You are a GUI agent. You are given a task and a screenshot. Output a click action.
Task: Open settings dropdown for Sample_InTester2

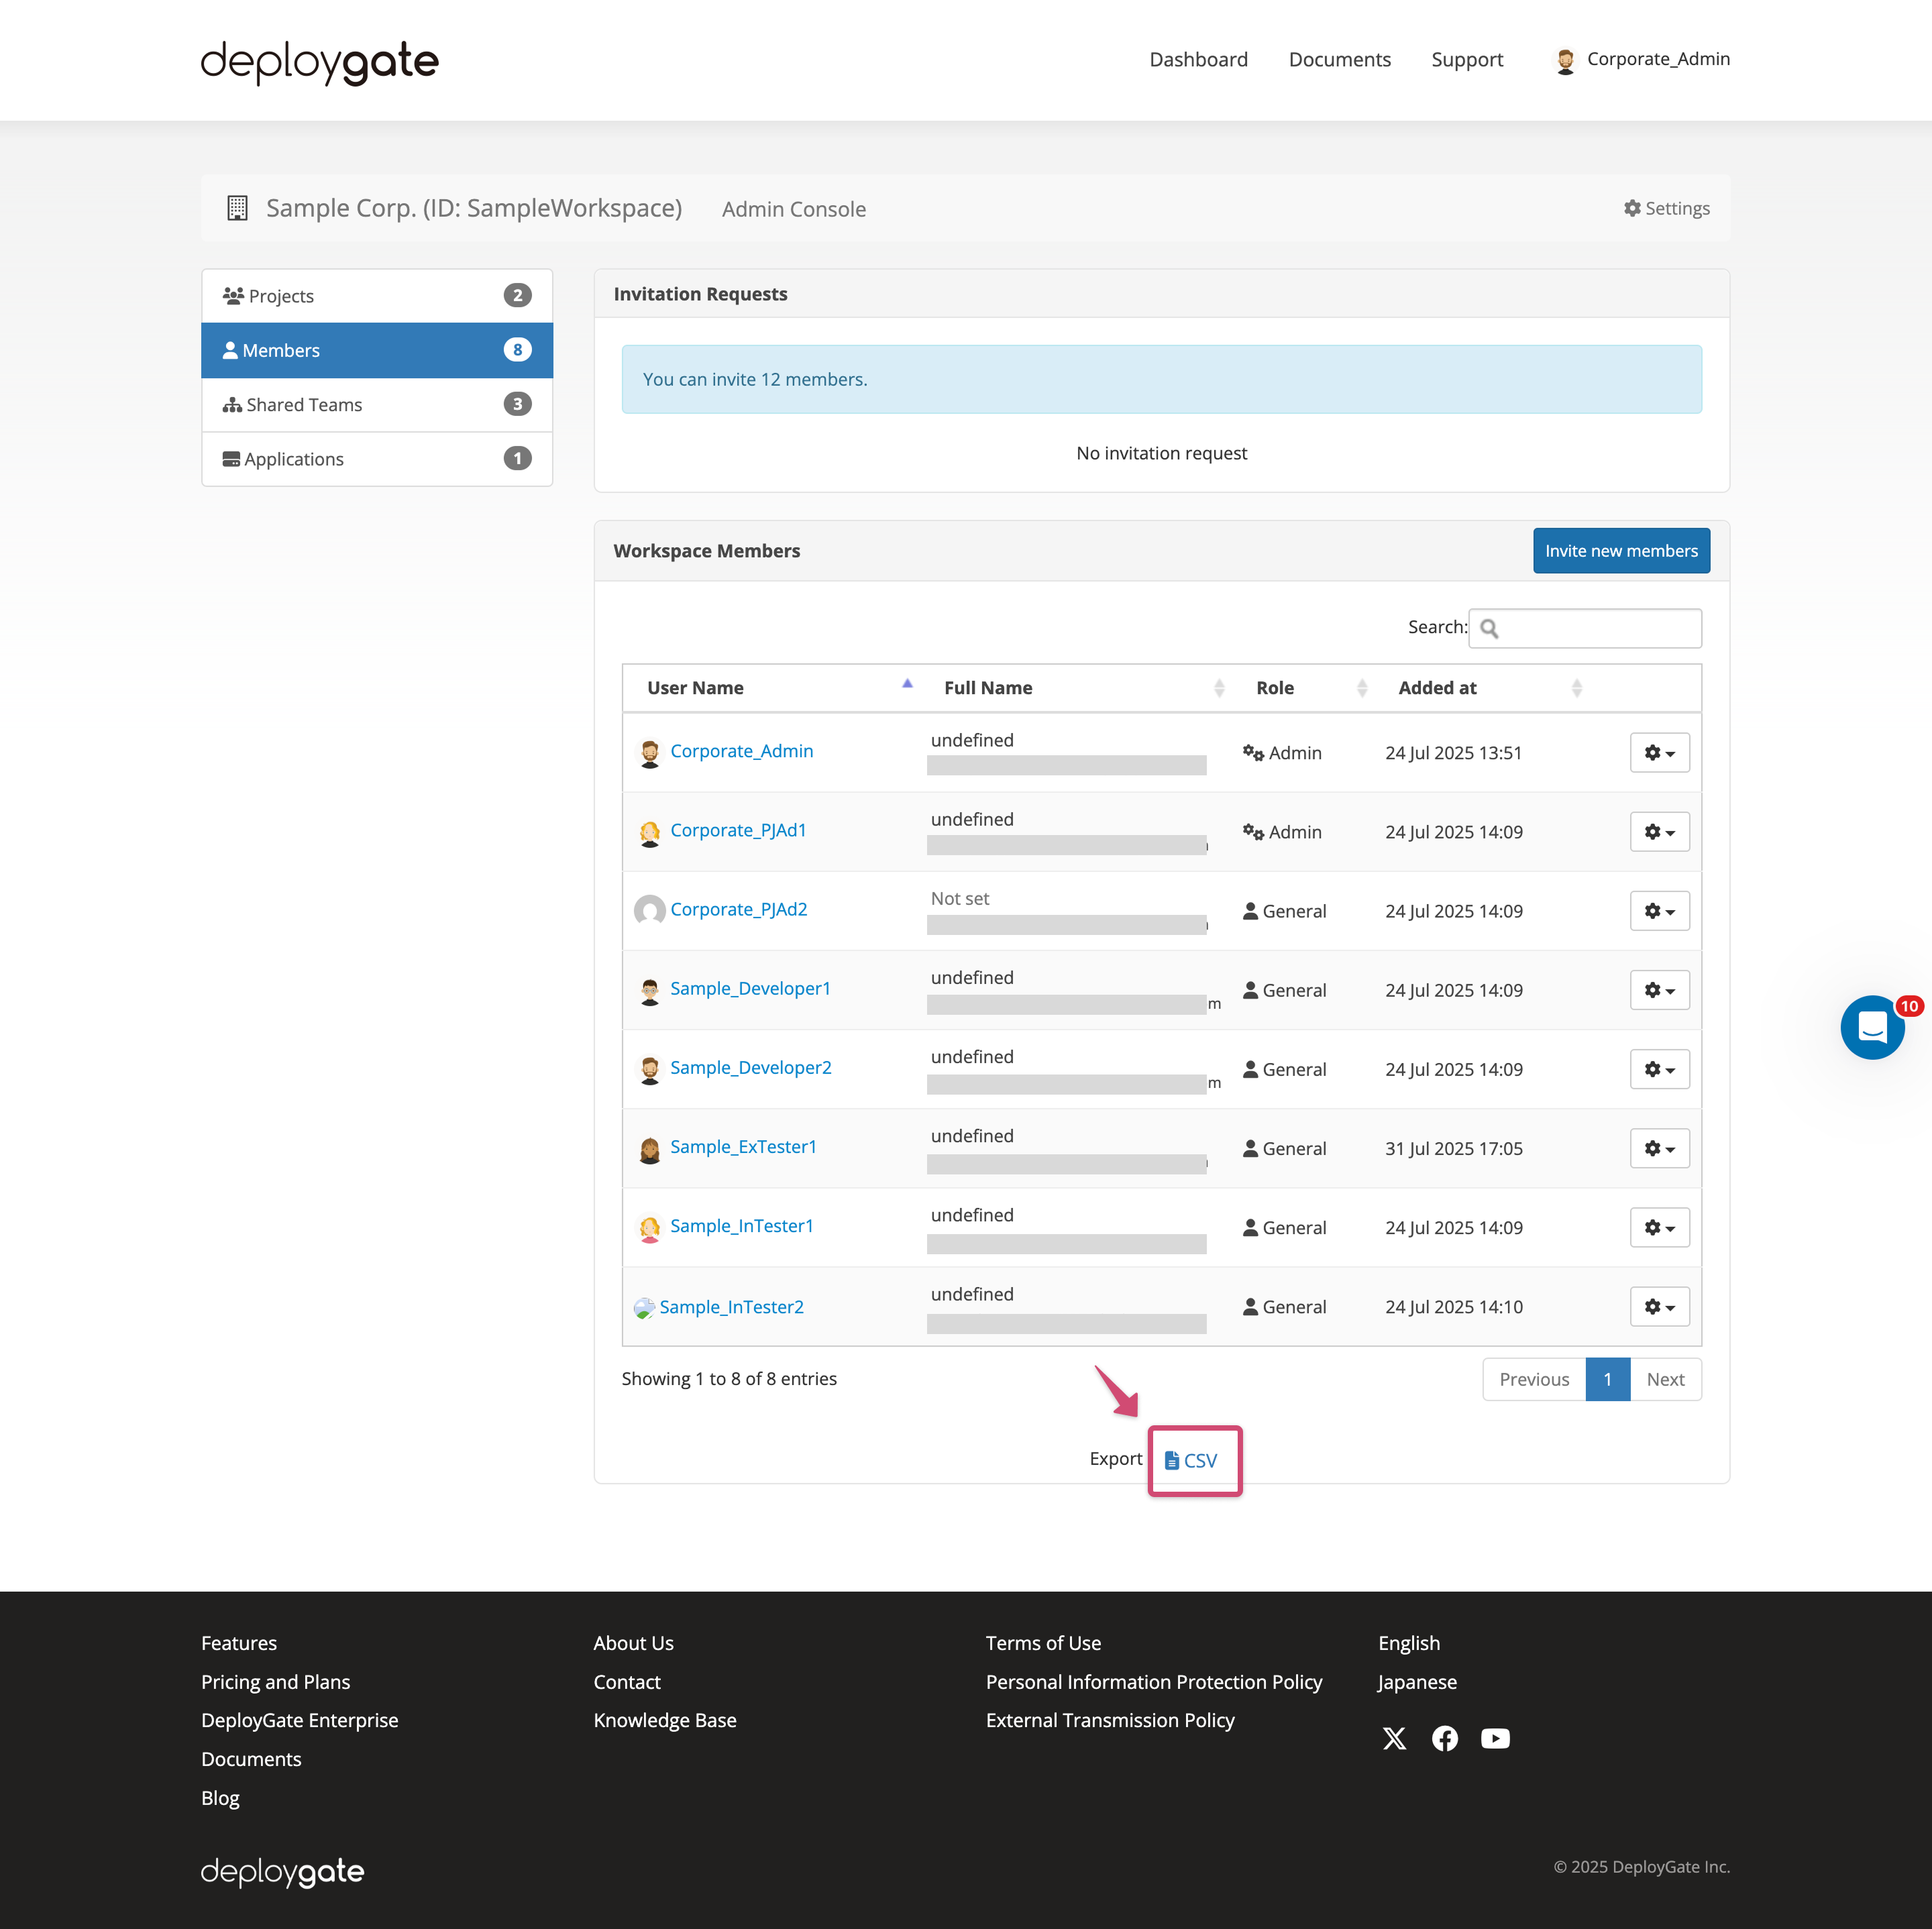pos(1659,1306)
